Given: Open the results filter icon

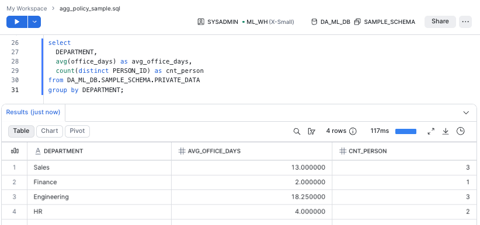Looking at the screenshot, I should coord(312,131).
